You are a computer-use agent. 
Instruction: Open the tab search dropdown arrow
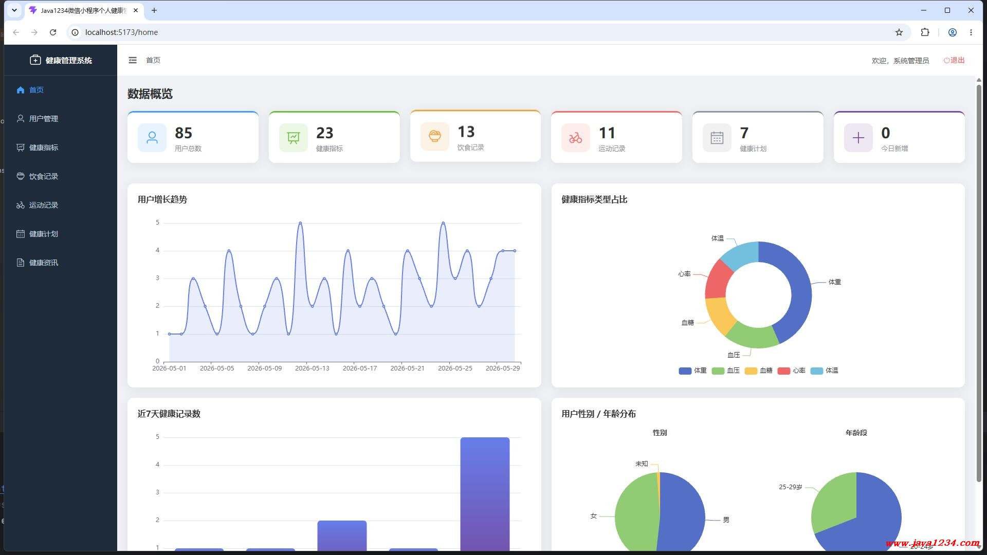14,10
